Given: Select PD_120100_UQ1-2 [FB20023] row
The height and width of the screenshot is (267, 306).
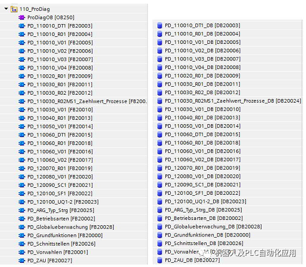Looking at the screenshot, I should click(63, 202).
